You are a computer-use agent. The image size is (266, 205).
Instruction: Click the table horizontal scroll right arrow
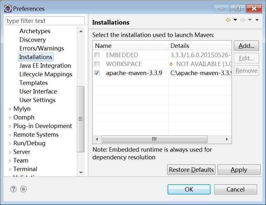[x=227, y=140]
